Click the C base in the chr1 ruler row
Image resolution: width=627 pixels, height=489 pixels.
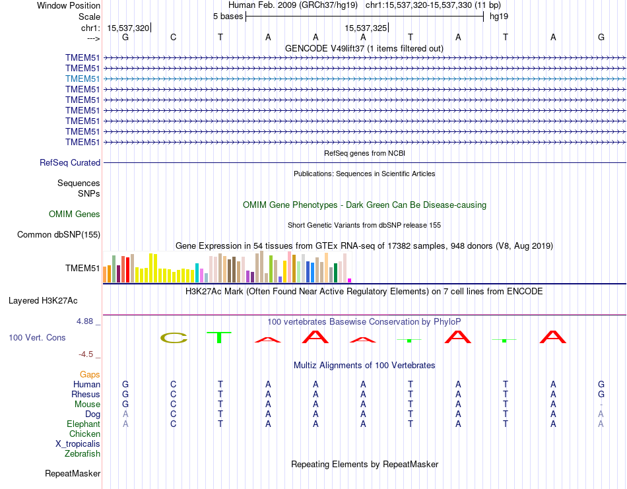click(173, 37)
